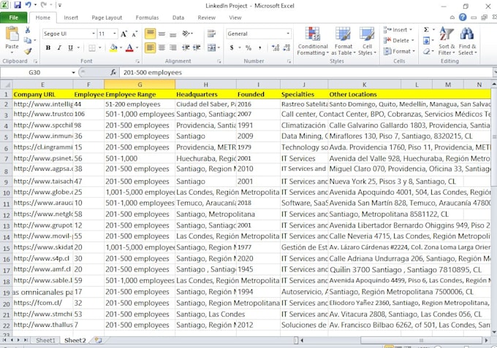Toggle Align Text Left
This screenshot has height=348, width=497.
[151, 47]
